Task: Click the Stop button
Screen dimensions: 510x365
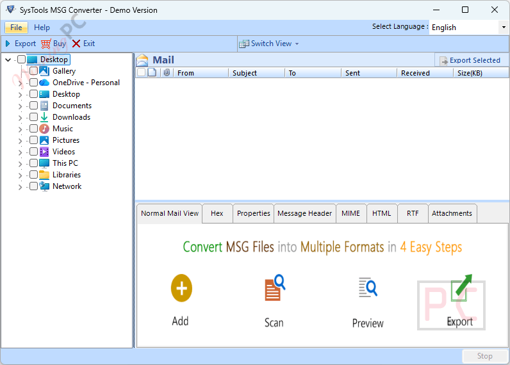Action: click(x=484, y=356)
